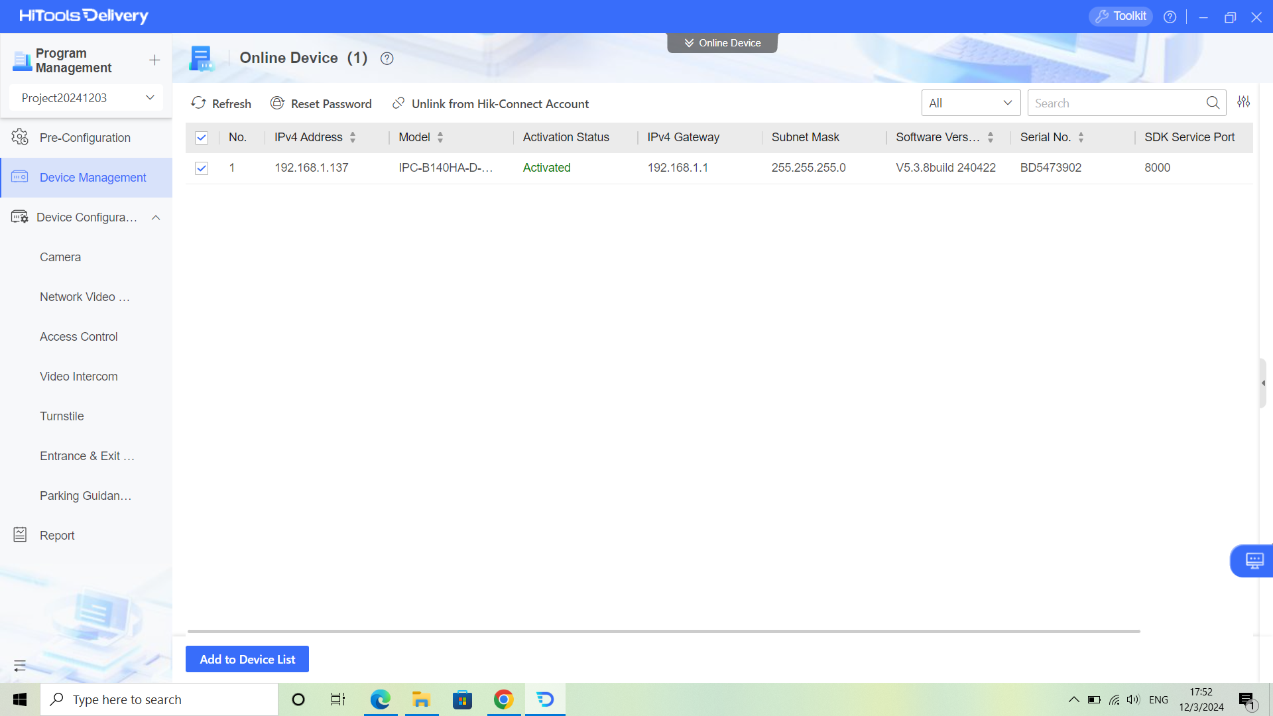Screen dimensions: 1273x716
Task: Click the Add to Device List button
Action: (247, 659)
